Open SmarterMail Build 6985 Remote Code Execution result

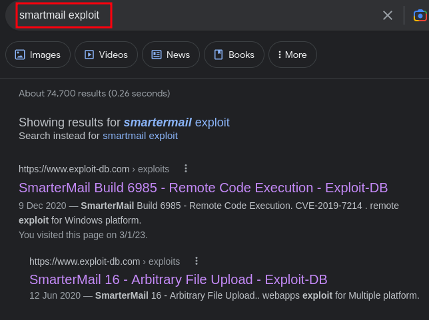[203, 188]
